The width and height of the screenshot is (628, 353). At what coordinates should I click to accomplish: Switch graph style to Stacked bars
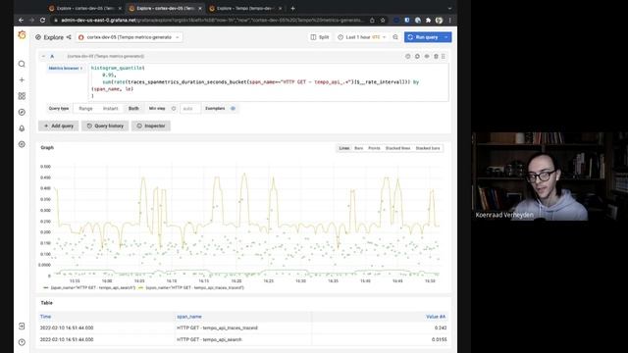(x=428, y=148)
